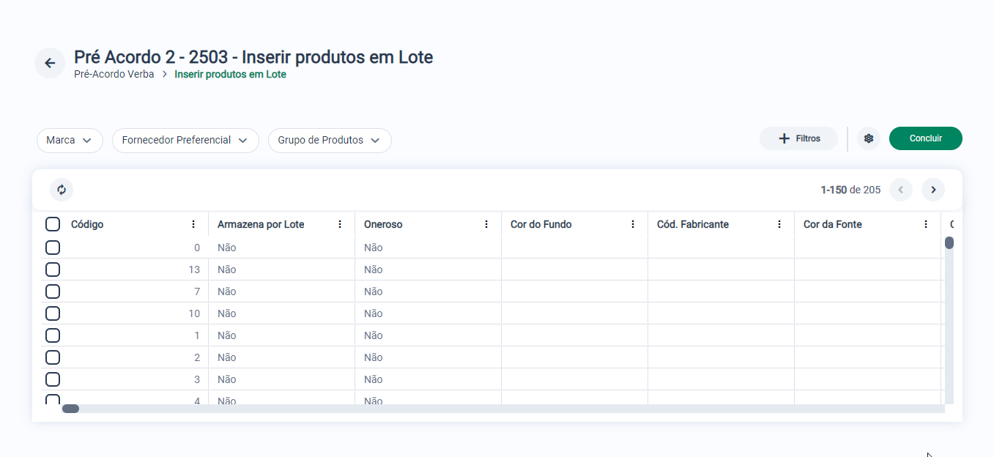Viewport: 994px width, 457px height.
Task: Open Oneroso column options menu
Action: click(x=486, y=224)
